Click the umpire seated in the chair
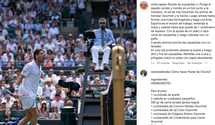This screenshot has width=215, height=125. [x=102, y=44]
